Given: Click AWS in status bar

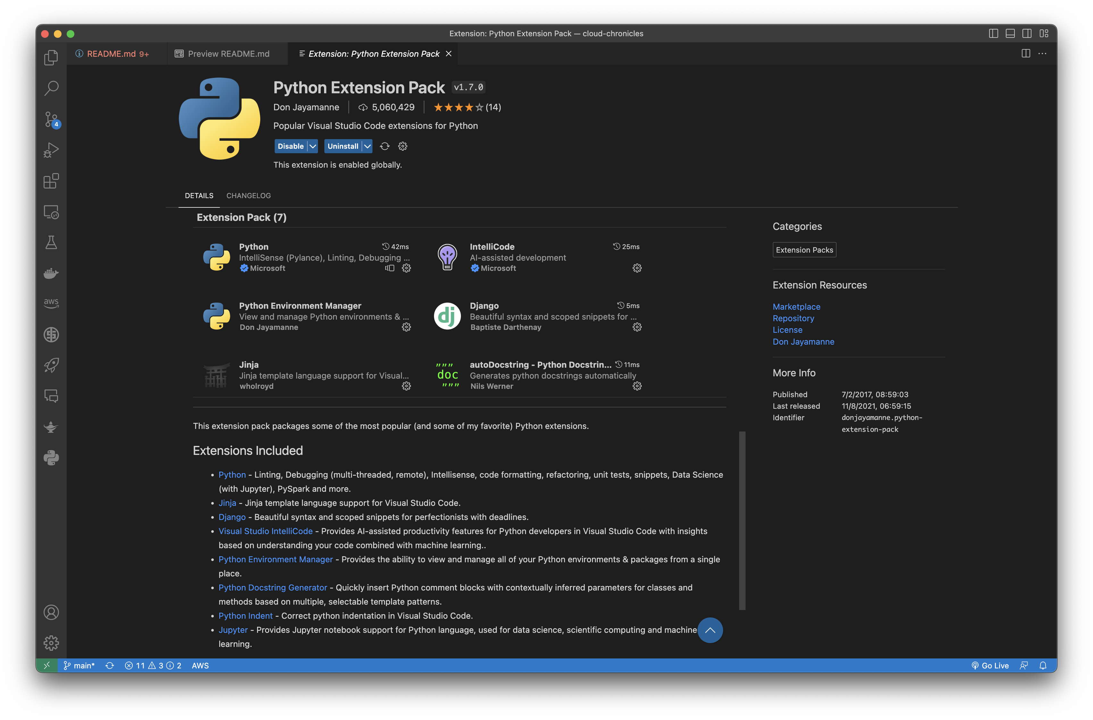Looking at the screenshot, I should pyautogui.click(x=200, y=666).
